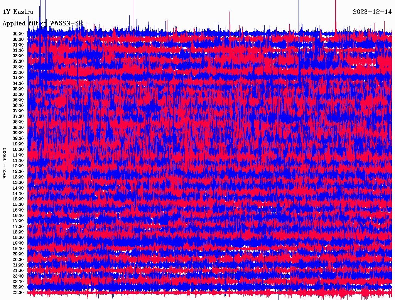The image size is (395, 300).
Task: Click the 08:30 time row label
Action: click(18, 127)
